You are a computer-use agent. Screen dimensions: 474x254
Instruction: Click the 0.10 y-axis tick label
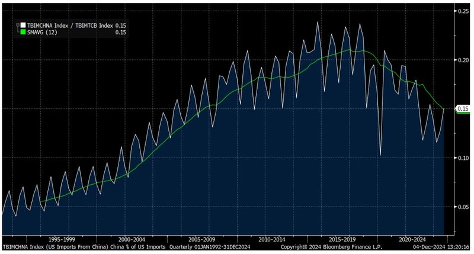pos(463,157)
